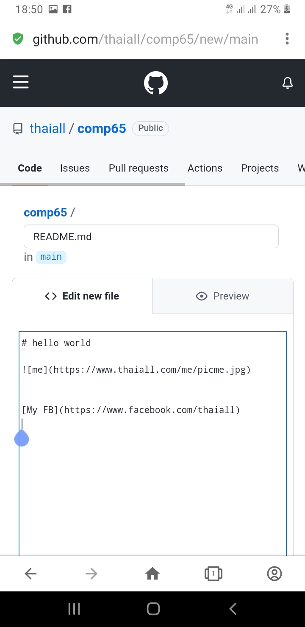305x627 pixels.
Task: Open browser account profile icon
Action: tap(274, 574)
